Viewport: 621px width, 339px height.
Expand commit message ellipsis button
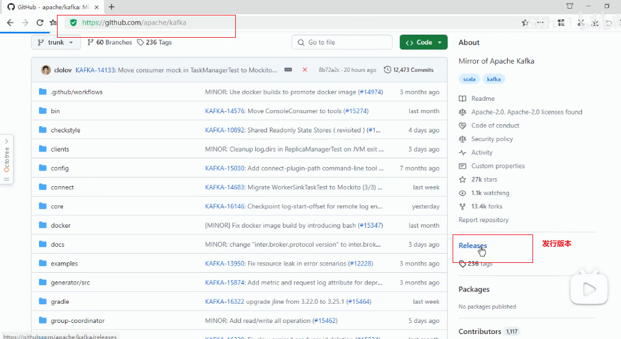tap(289, 70)
